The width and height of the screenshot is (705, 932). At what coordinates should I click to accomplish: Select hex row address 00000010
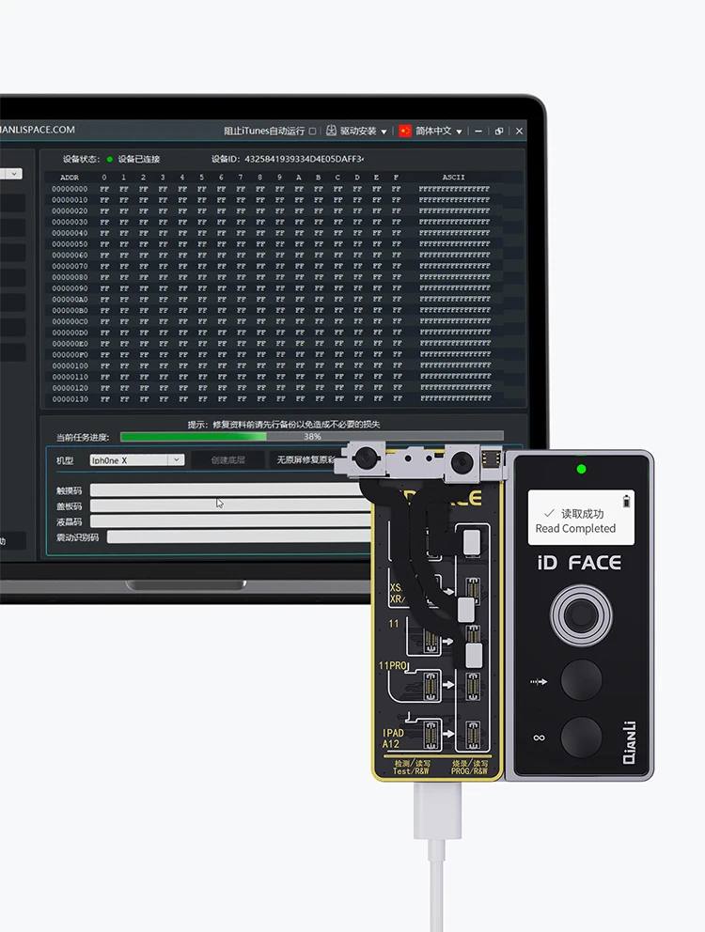pyautogui.click(x=70, y=200)
